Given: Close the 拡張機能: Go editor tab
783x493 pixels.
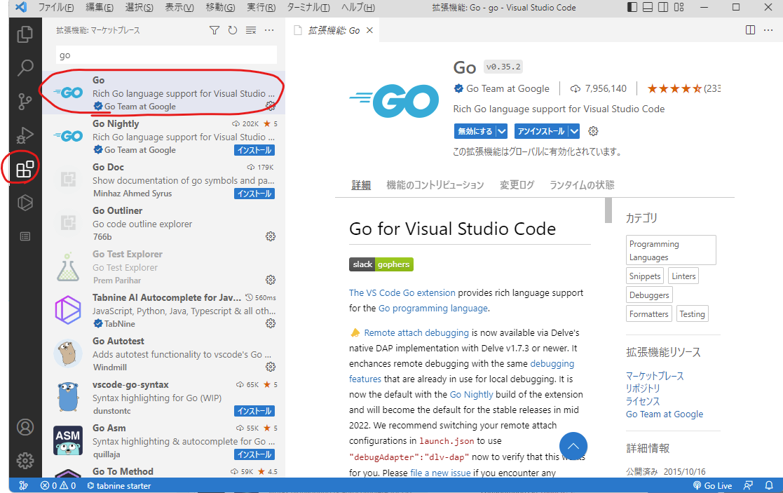Looking at the screenshot, I should 369,30.
